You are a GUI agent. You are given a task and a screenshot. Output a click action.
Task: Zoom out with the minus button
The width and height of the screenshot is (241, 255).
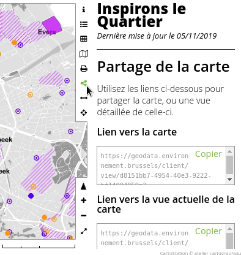click(x=84, y=215)
